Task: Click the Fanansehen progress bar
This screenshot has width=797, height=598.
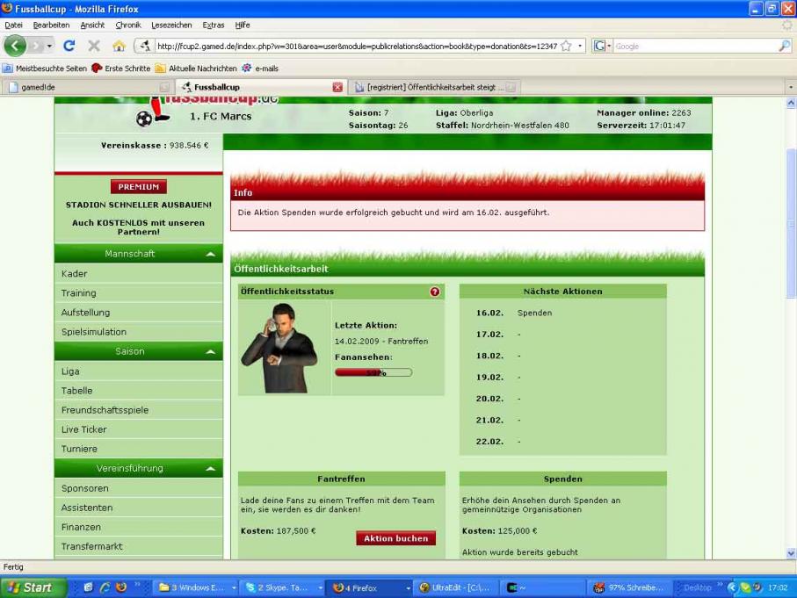Action: 373,372
